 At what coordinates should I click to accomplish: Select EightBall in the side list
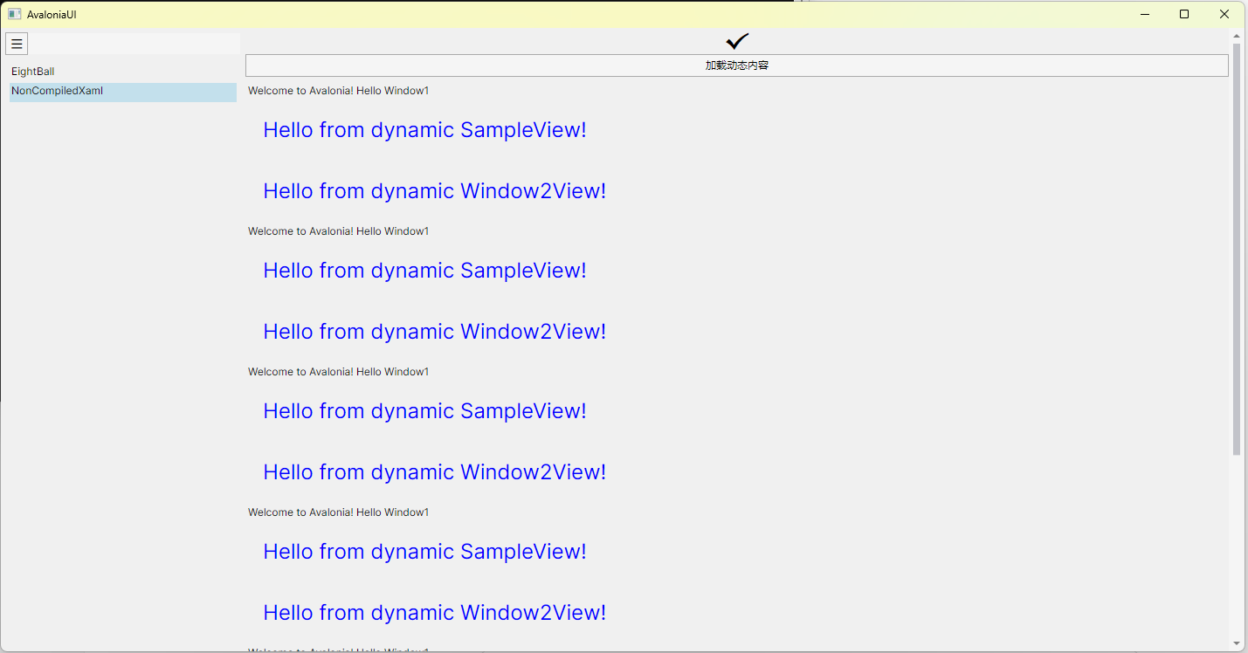(33, 72)
